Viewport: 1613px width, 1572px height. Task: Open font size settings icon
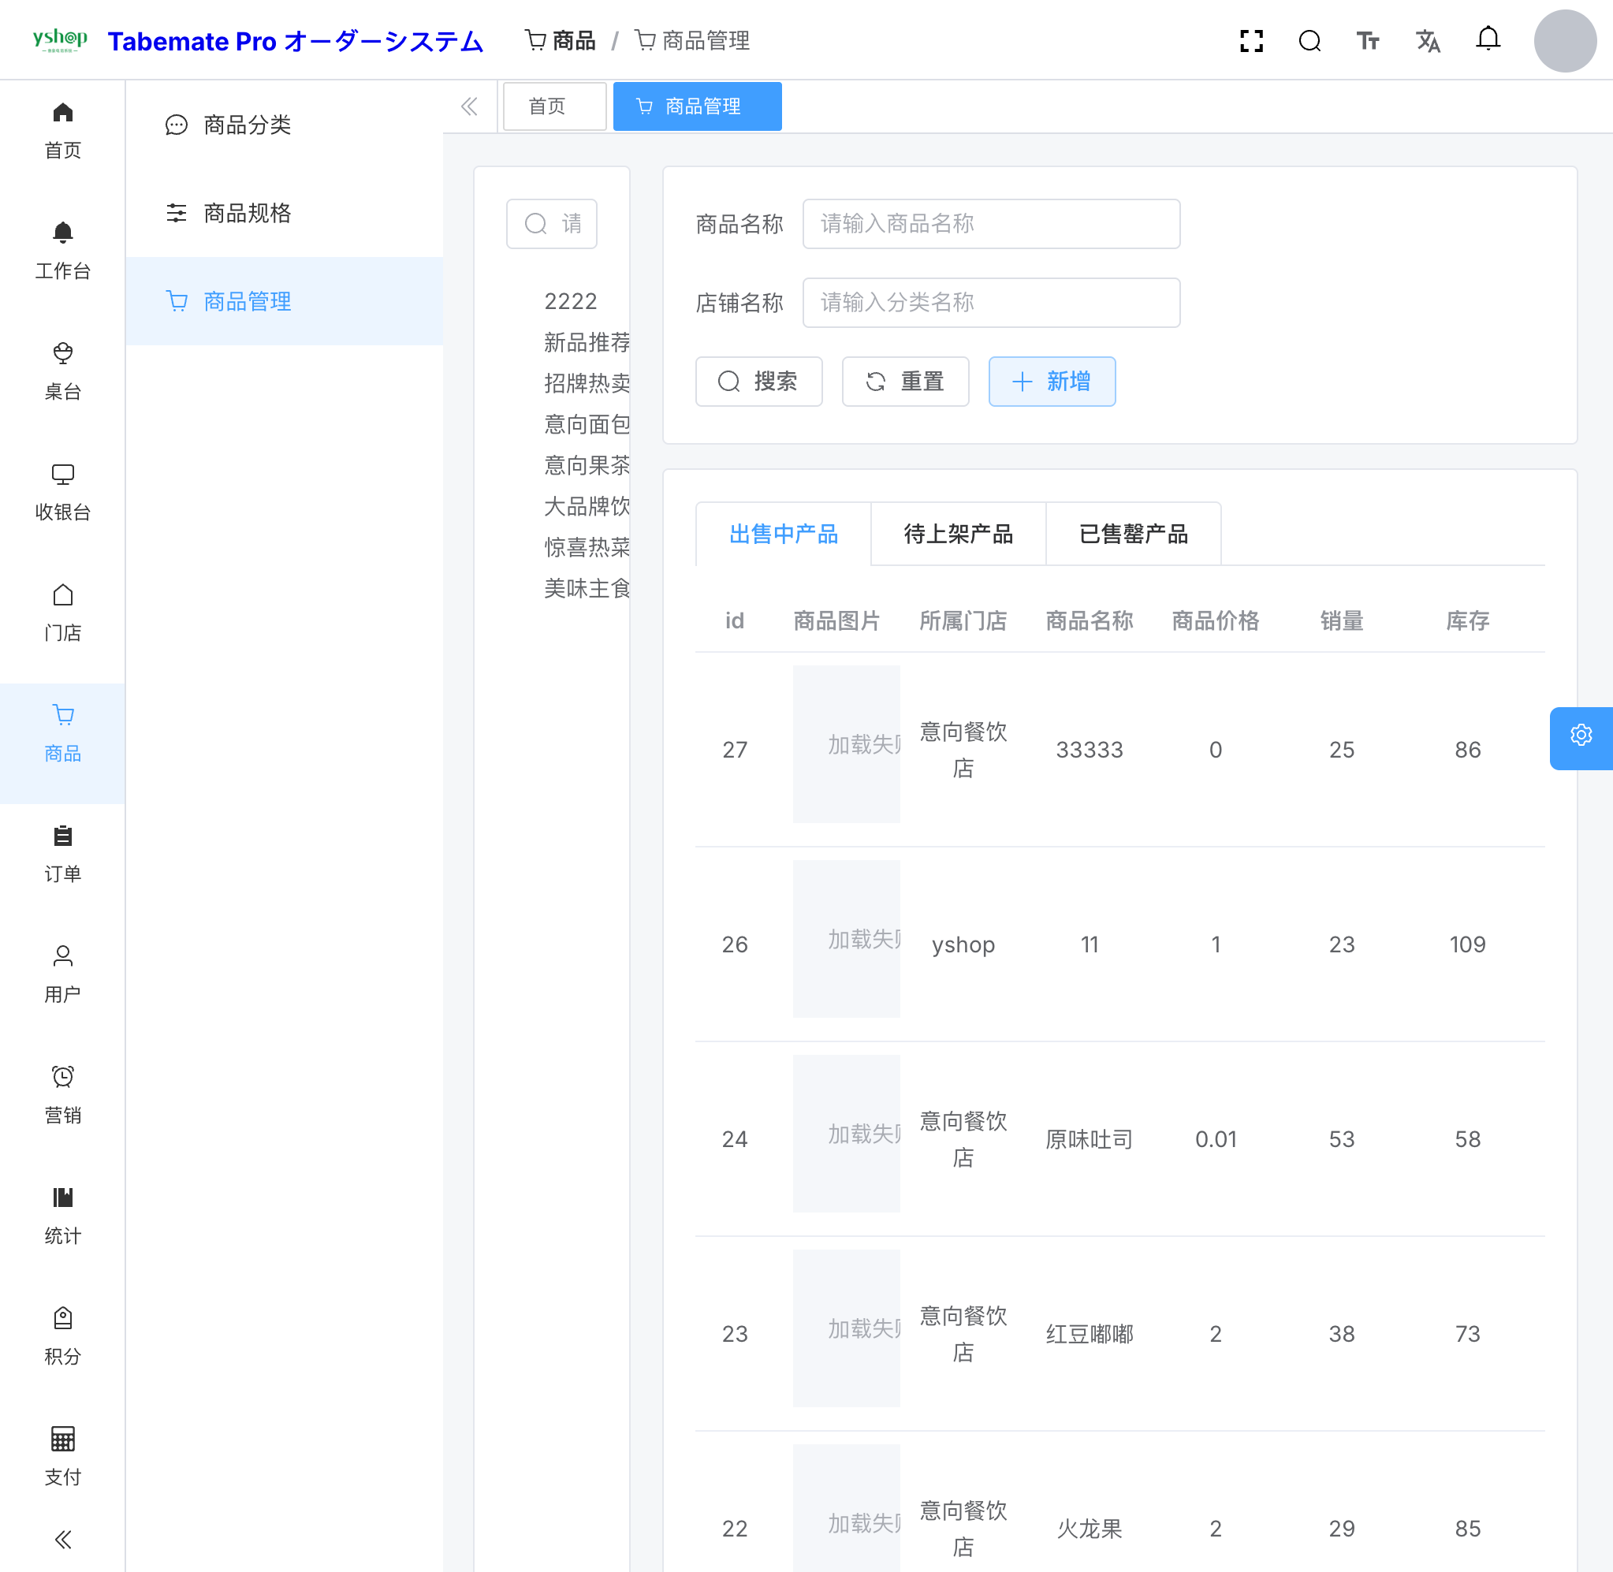coord(1368,40)
